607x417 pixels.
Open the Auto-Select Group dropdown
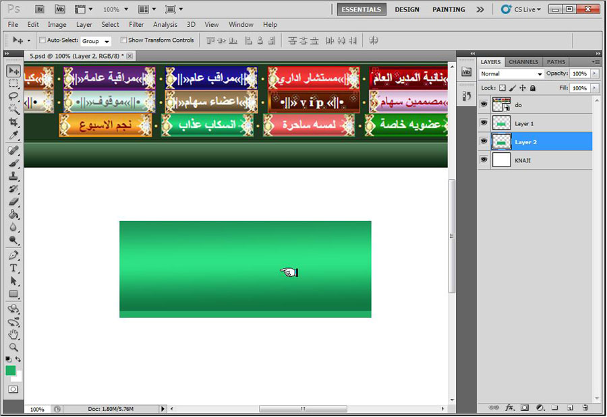[96, 41]
